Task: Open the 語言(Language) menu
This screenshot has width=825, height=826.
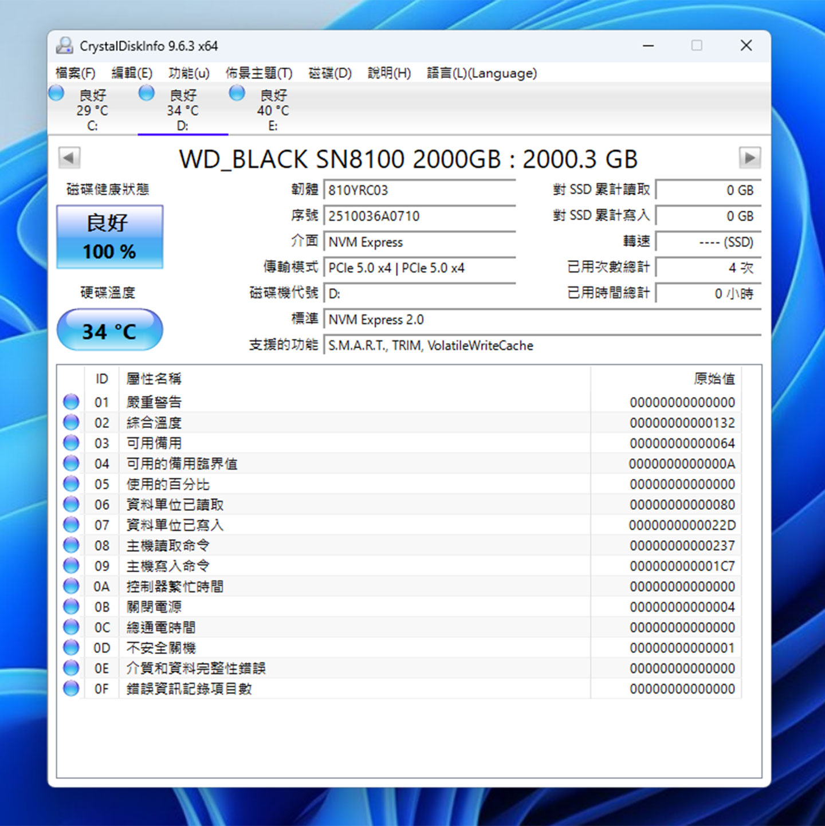Action: (x=482, y=73)
